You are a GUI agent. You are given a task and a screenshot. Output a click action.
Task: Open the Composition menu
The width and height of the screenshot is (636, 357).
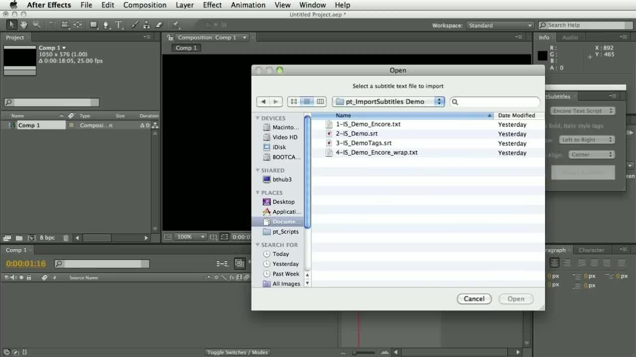[145, 5]
